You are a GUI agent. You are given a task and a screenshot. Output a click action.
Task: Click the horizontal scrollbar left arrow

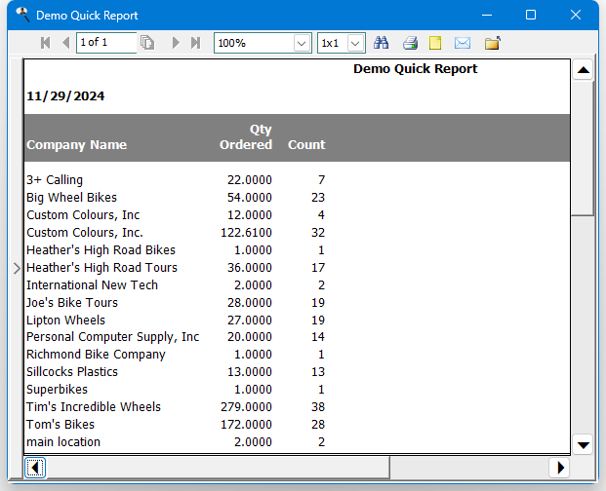[35, 468]
